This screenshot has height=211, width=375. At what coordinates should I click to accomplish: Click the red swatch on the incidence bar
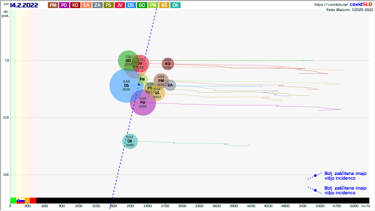33,200
